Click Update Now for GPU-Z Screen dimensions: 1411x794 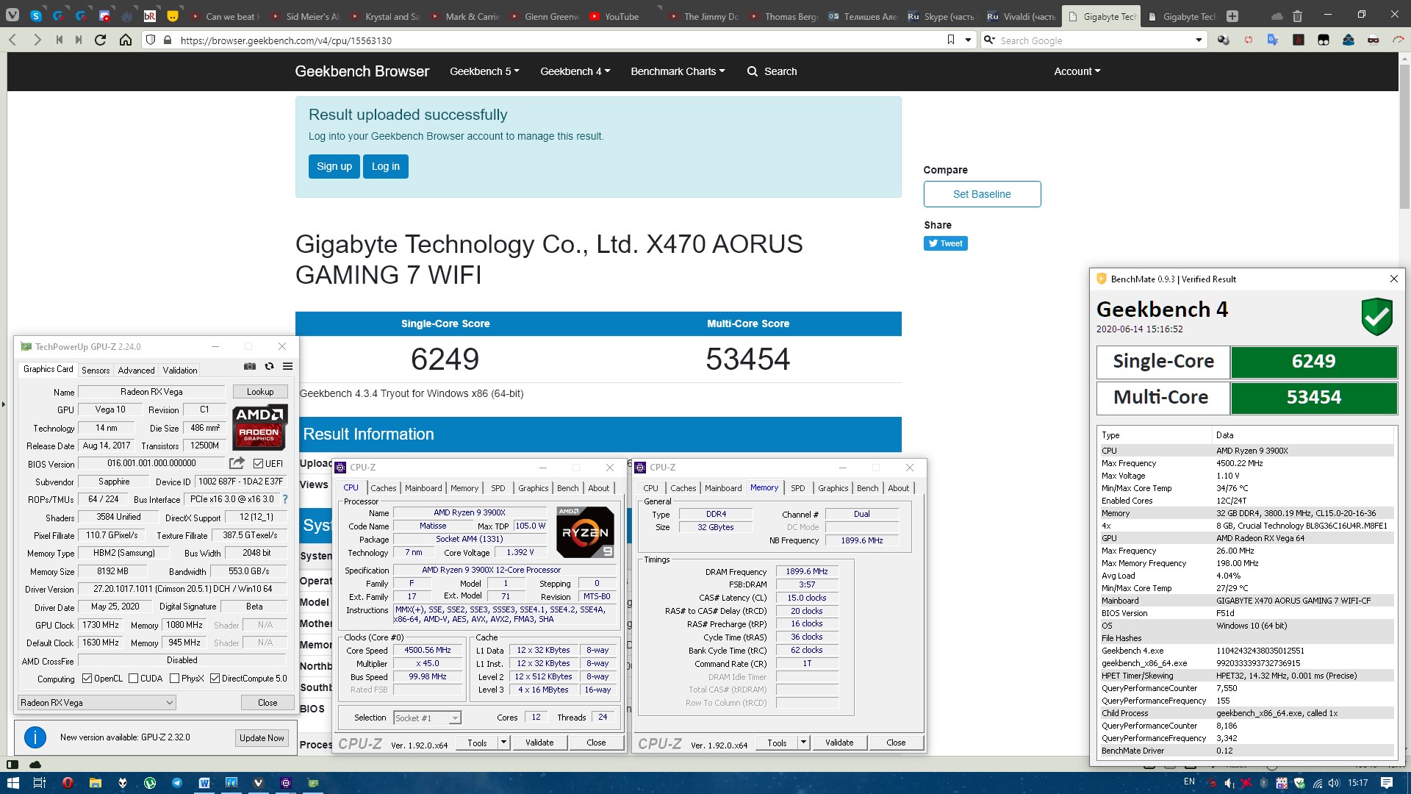262,738
